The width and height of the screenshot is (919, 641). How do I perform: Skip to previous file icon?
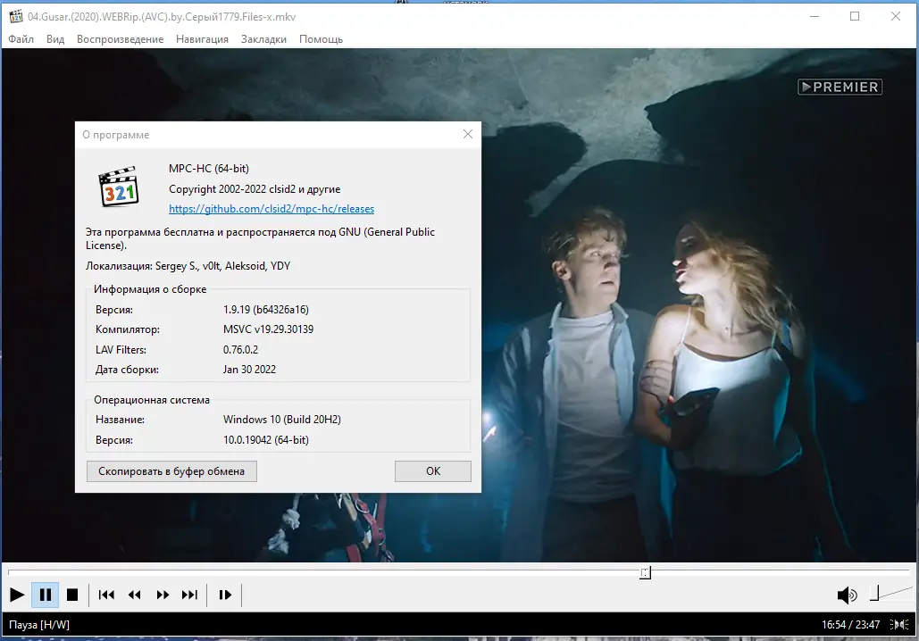click(106, 595)
